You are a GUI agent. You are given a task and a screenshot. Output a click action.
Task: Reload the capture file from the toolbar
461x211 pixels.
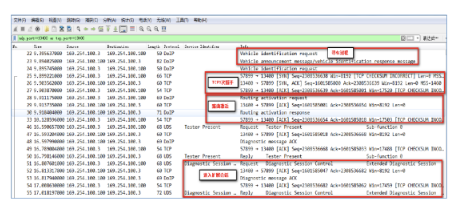pyautogui.click(x=69, y=29)
